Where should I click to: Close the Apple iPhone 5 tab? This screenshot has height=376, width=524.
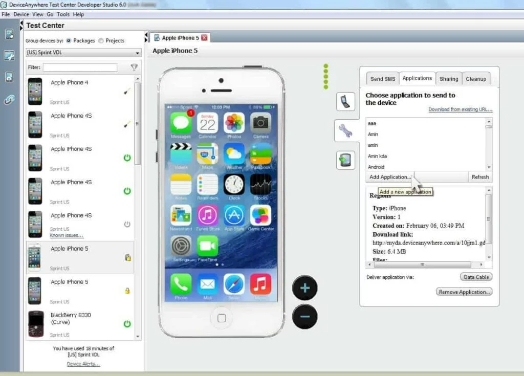click(x=204, y=38)
